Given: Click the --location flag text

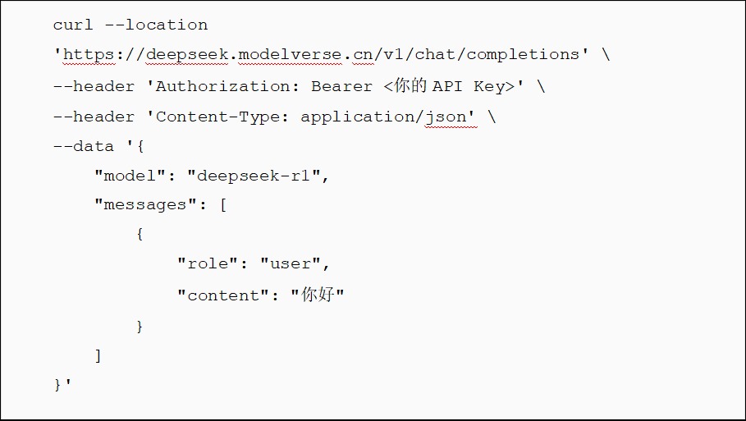Looking at the screenshot, I should (156, 25).
